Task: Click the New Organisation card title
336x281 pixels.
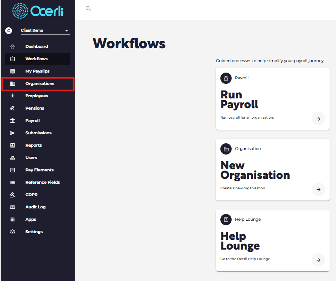Action: (255, 170)
